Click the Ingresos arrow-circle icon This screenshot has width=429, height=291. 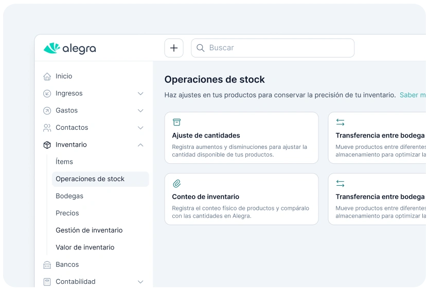47,93
